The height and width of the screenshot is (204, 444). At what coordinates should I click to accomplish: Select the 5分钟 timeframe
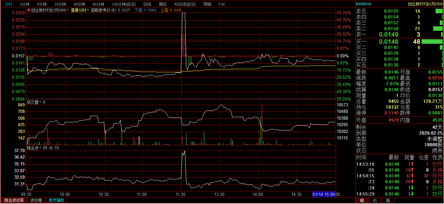42,4
